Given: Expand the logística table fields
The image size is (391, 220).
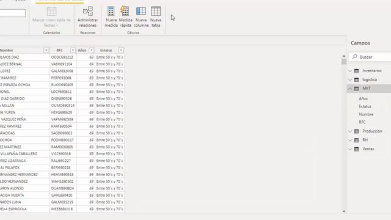Looking at the screenshot, I should click(x=350, y=80).
